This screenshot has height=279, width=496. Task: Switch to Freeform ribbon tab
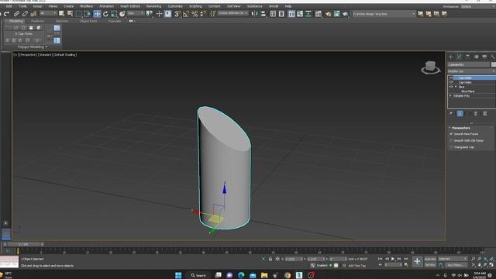point(38,21)
